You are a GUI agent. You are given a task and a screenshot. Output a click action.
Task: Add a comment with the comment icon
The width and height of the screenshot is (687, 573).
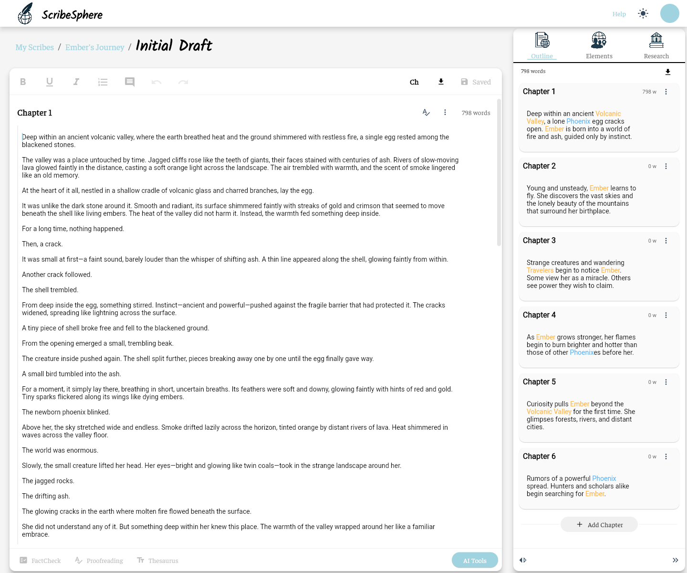pyautogui.click(x=130, y=82)
